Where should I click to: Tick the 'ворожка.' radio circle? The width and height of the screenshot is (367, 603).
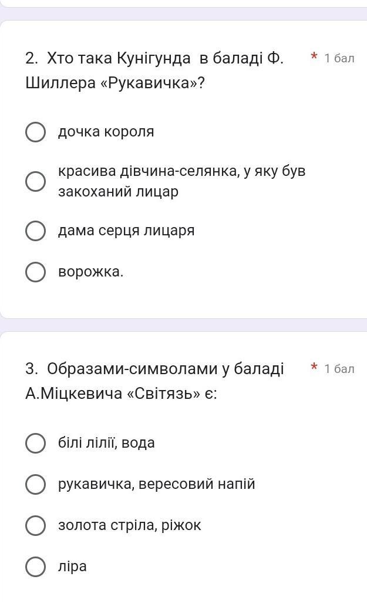(35, 272)
